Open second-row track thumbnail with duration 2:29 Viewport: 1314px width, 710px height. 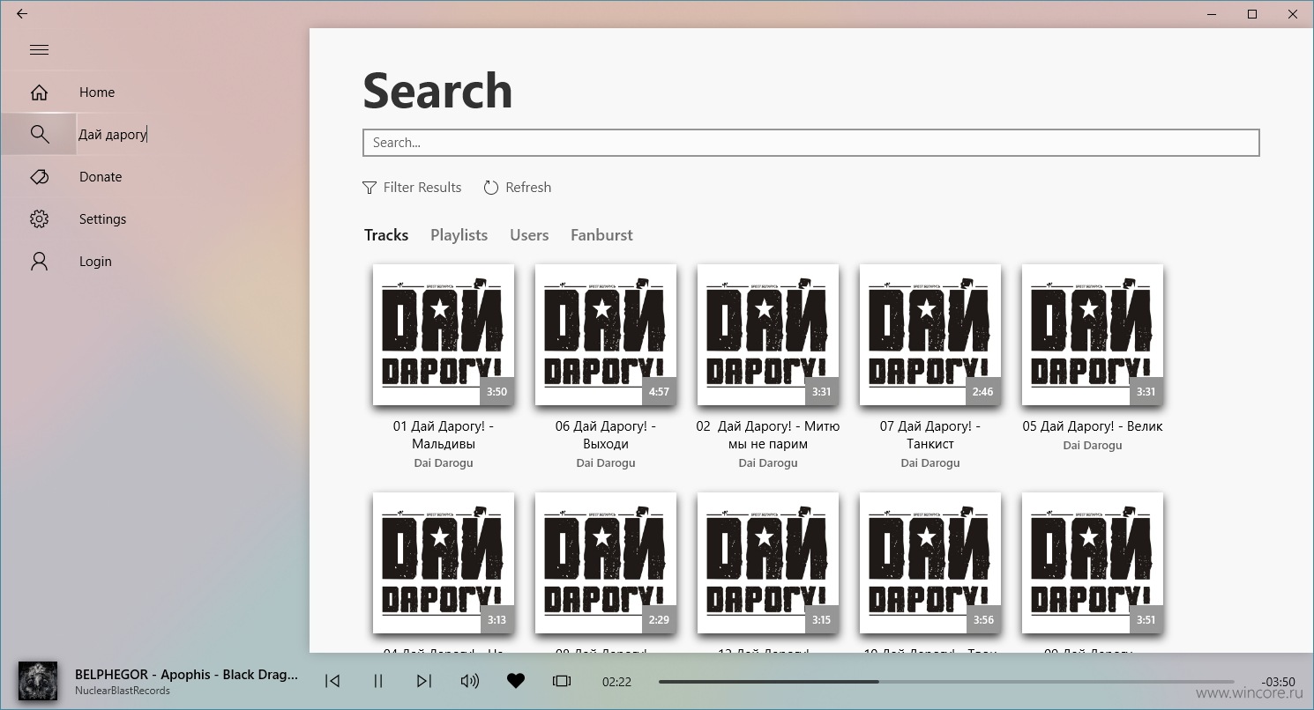tap(606, 563)
